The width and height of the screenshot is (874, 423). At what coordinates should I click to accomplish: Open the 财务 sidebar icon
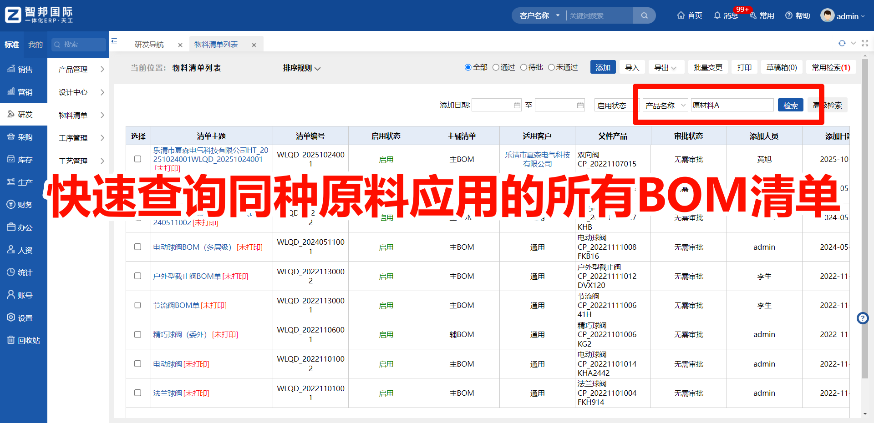click(x=24, y=204)
